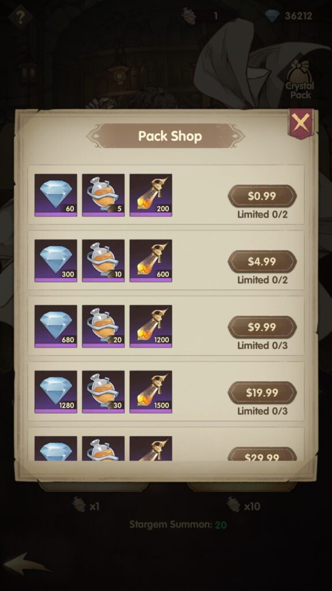Tap the golden crystal icon showing 200
The width and height of the screenshot is (332, 591).
click(x=151, y=195)
